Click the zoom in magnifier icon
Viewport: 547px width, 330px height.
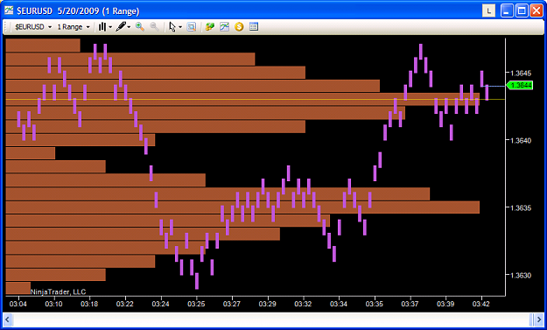(140, 26)
